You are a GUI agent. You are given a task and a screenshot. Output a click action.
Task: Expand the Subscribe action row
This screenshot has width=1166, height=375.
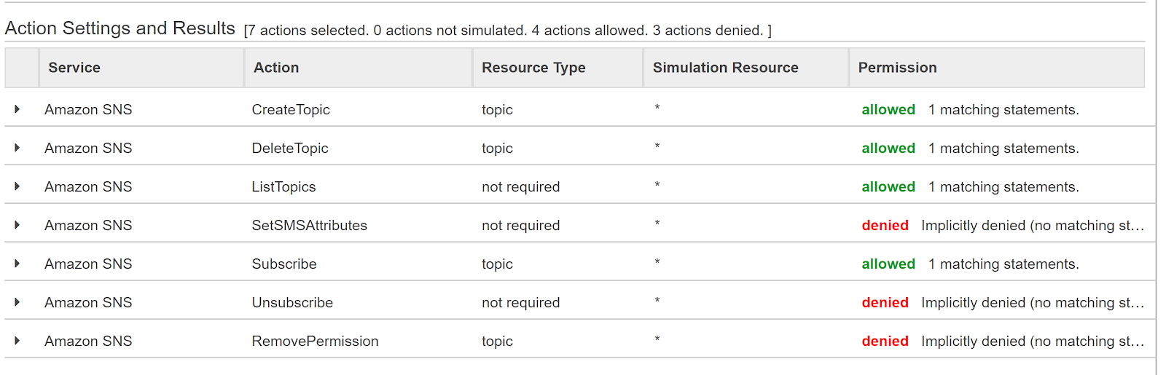tap(17, 264)
